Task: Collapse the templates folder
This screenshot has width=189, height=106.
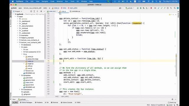Action: [20, 75]
